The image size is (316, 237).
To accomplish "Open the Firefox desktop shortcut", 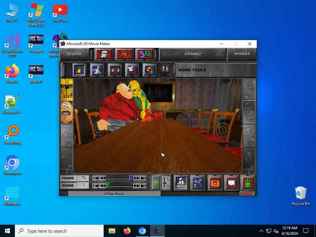I will pyautogui.click(x=12, y=74).
